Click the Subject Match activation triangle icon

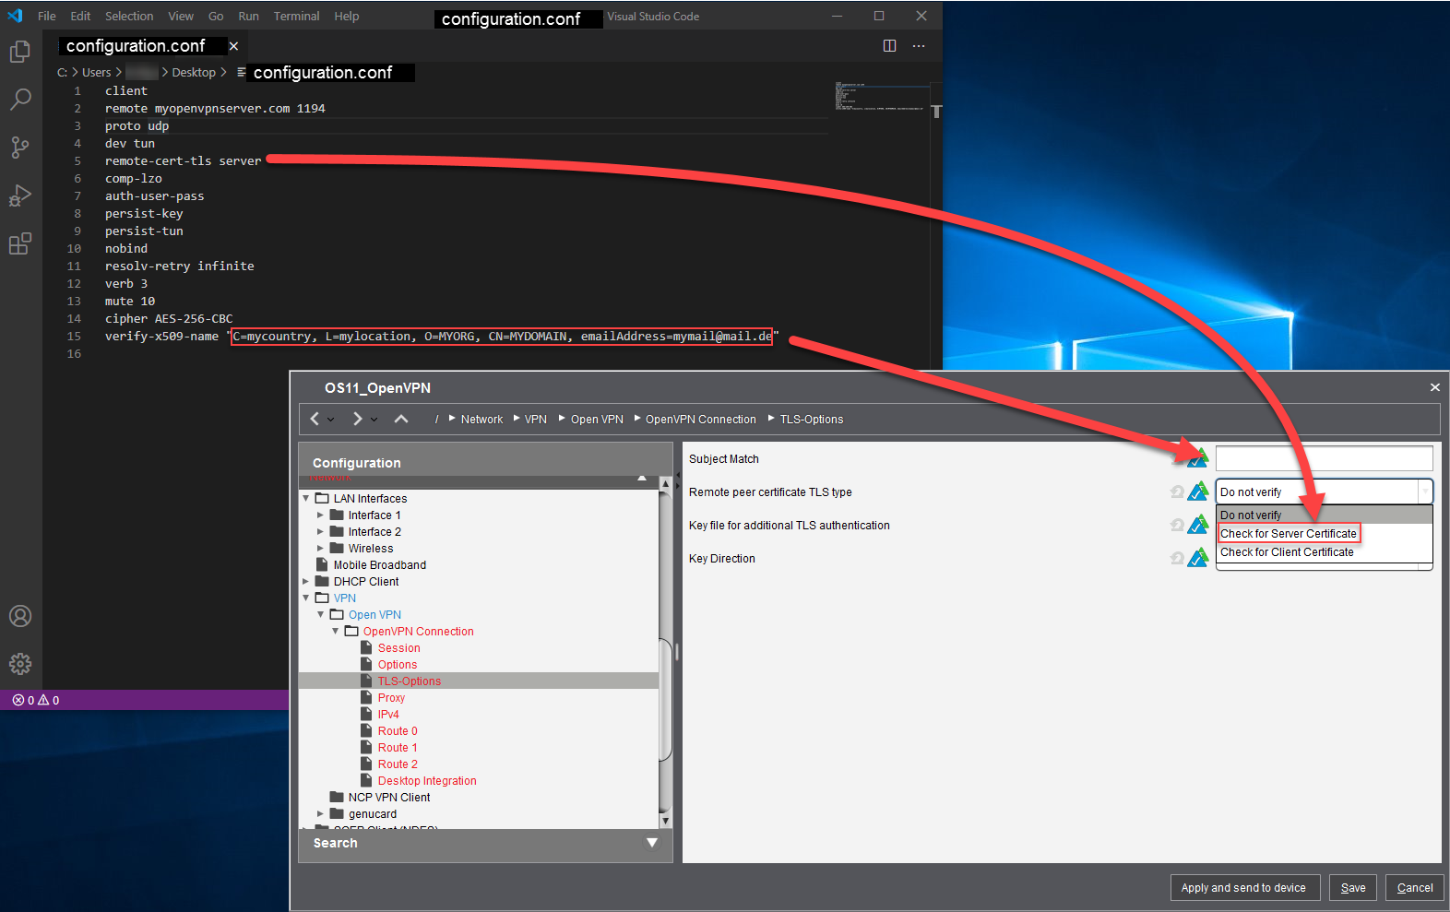[1197, 458]
